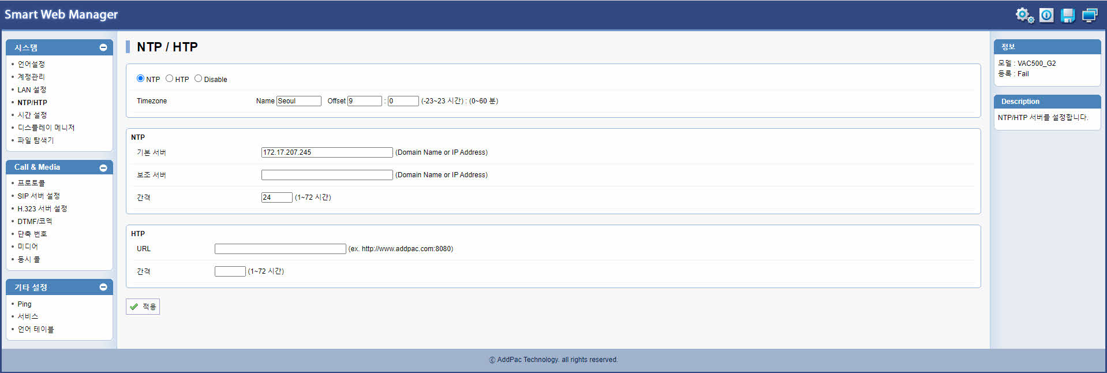Click the floppy disk save icon
This screenshot has height=373, width=1107.
pyautogui.click(x=1068, y=15)
